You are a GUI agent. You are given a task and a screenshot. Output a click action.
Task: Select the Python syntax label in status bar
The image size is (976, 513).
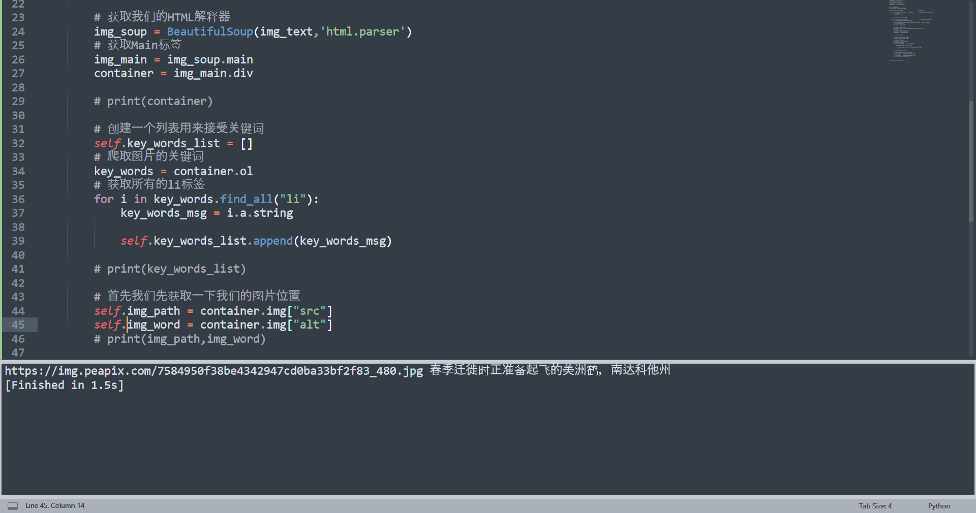tap(938, 505)
